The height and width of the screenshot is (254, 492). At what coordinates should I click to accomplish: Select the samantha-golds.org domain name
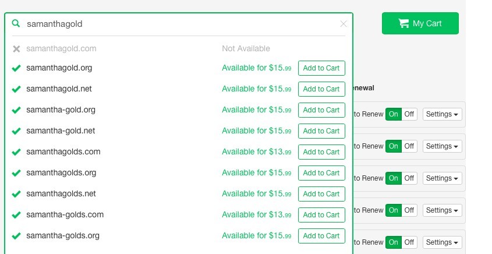[63, 236]
